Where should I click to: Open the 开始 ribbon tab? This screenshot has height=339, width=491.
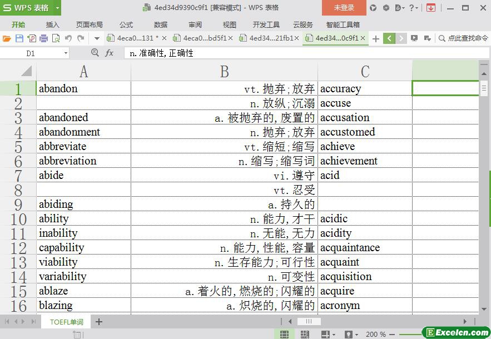(x=18, y=24)
